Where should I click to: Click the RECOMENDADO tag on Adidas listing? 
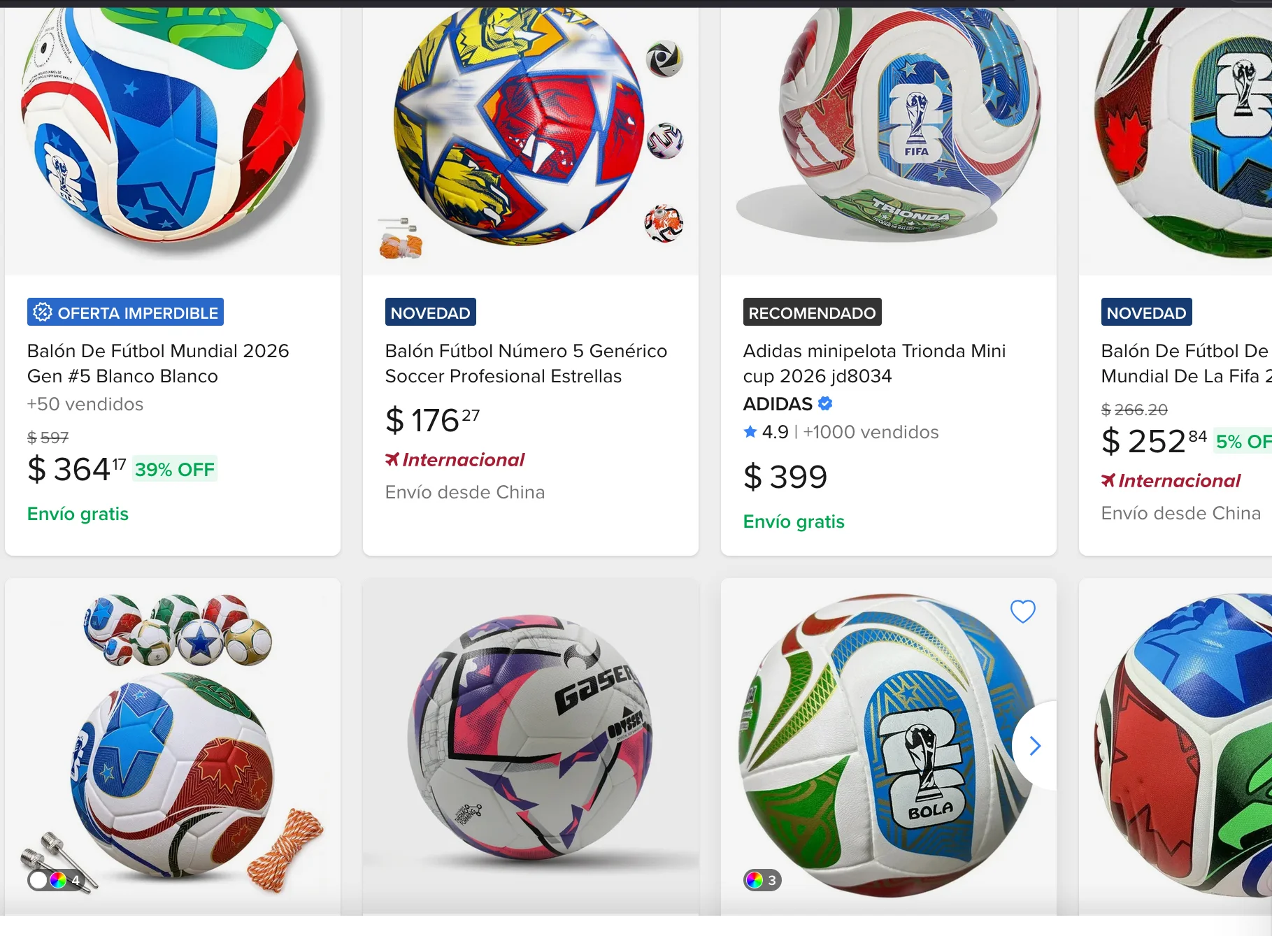812,312
